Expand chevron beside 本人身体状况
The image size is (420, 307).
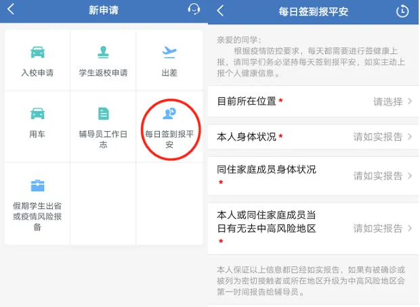point(410,137)
